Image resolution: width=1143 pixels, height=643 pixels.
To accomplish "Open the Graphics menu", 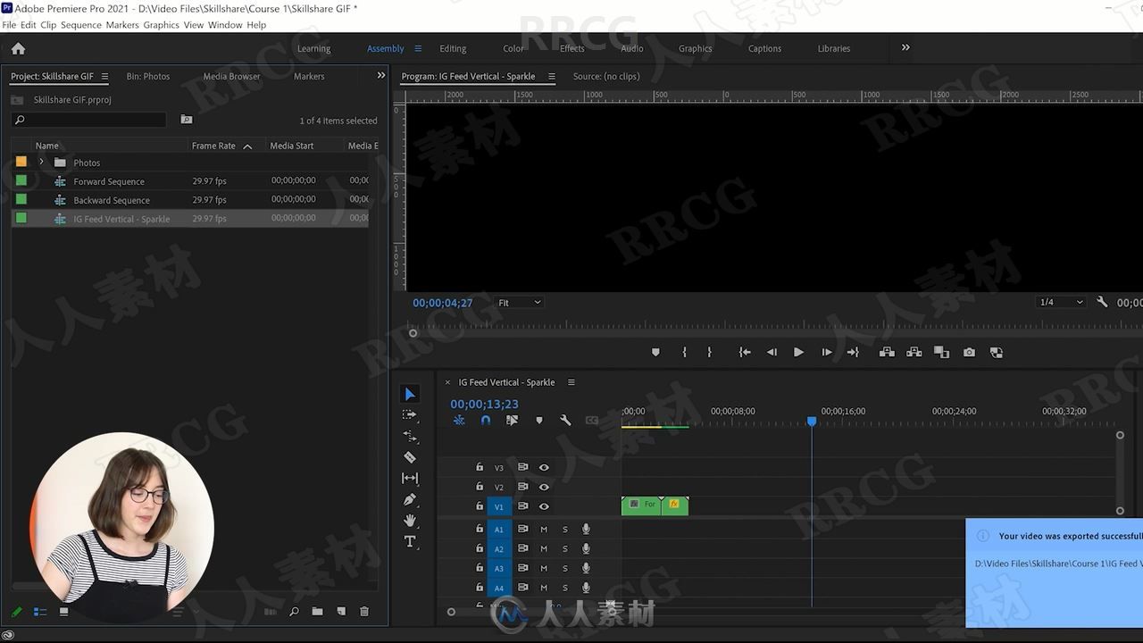I will tap(161, 25).
